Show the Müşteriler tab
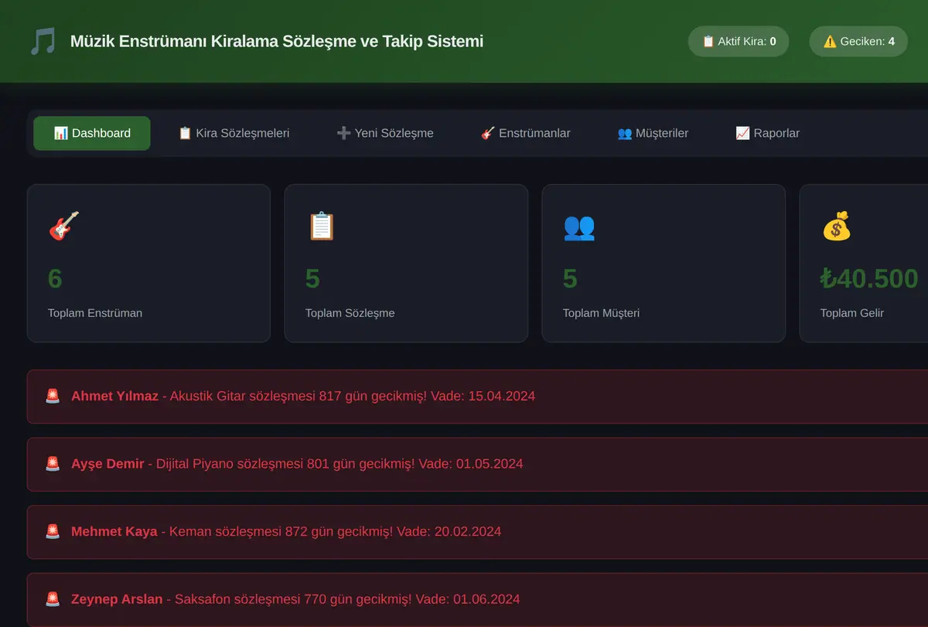Viewport: 928px width, 627px height. click(x=653, y=133)
